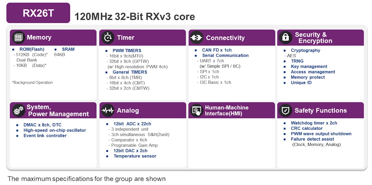Click the PWM wave output shutdown item
This screenshot has width=372, height=185.
(321, 134)
